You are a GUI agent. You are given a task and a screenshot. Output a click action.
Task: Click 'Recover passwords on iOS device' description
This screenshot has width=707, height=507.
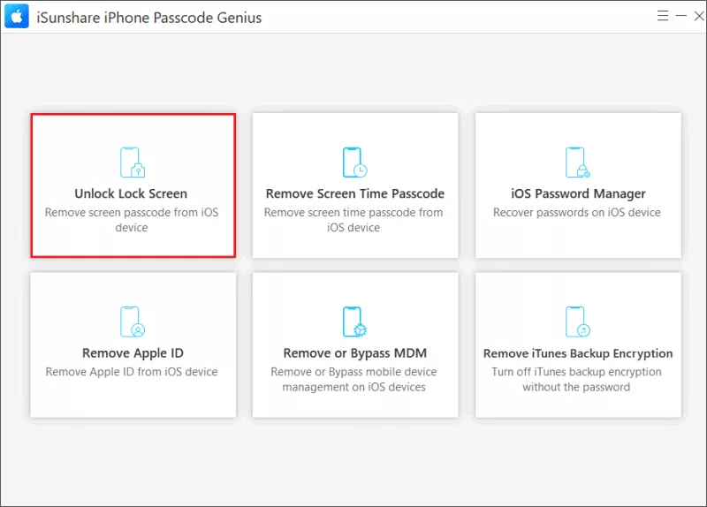tap(577, 212)
